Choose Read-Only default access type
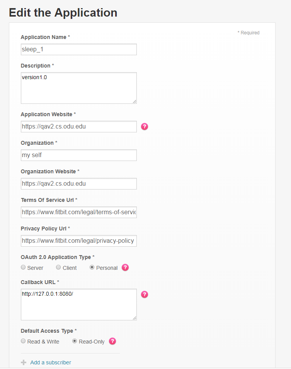The image size is (291, 369). (75, 341)
